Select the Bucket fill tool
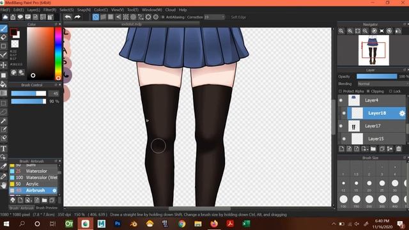This screenshot has height=230, width=409. (x=4, y=84)
